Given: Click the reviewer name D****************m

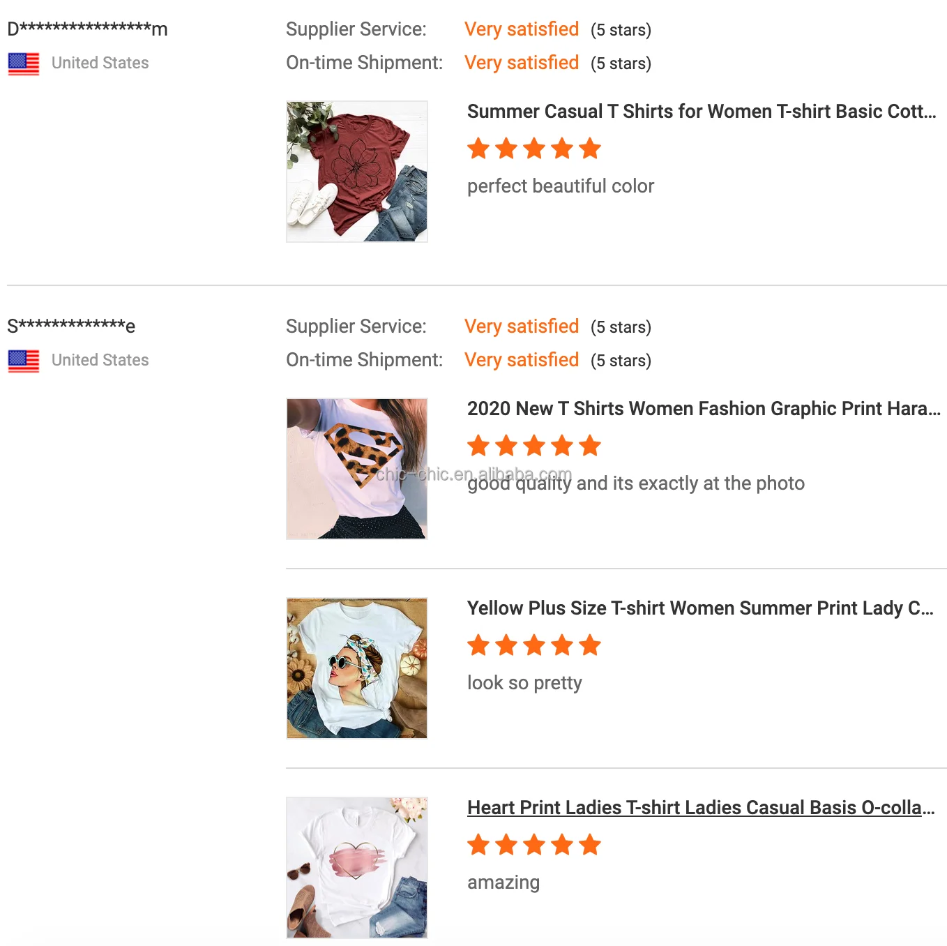Looking at the screenshot, I should point(87,29).
